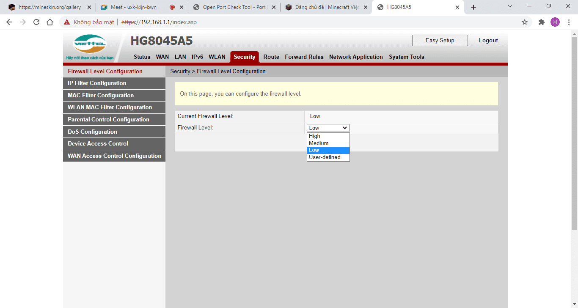
Task: Close the Open Port Check Tool tab
Action: (273, 7)
